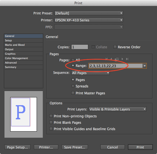Click the Page Setup... button
Screen dimensions: 157x154
17,147
